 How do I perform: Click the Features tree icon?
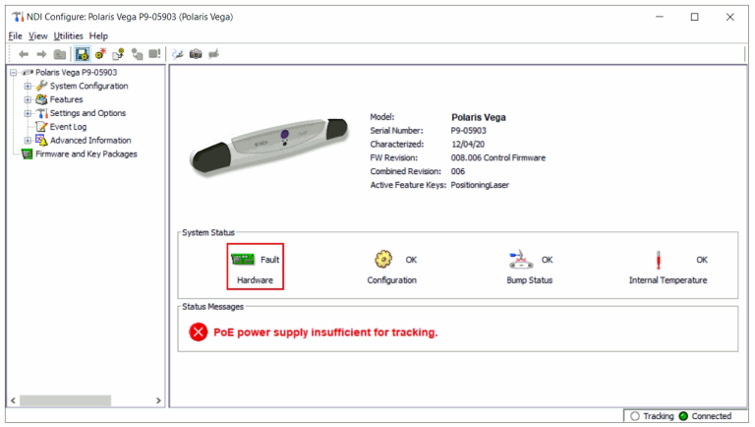click(x=42, y=99)
